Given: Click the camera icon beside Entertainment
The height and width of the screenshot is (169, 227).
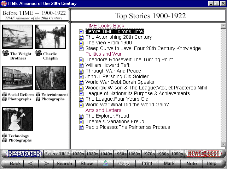Looking at the screenshot, I should coord(38,95).
